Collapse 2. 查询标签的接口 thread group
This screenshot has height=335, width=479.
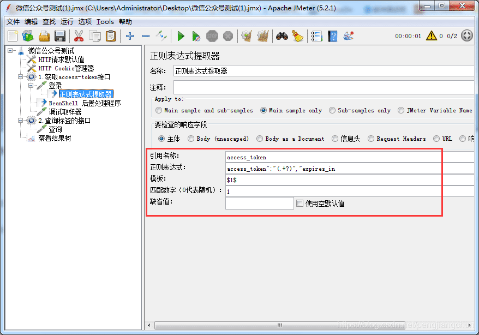(21, 121)
